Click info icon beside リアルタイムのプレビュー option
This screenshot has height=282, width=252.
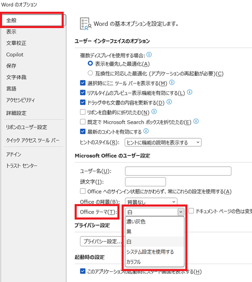click(190, 92)
